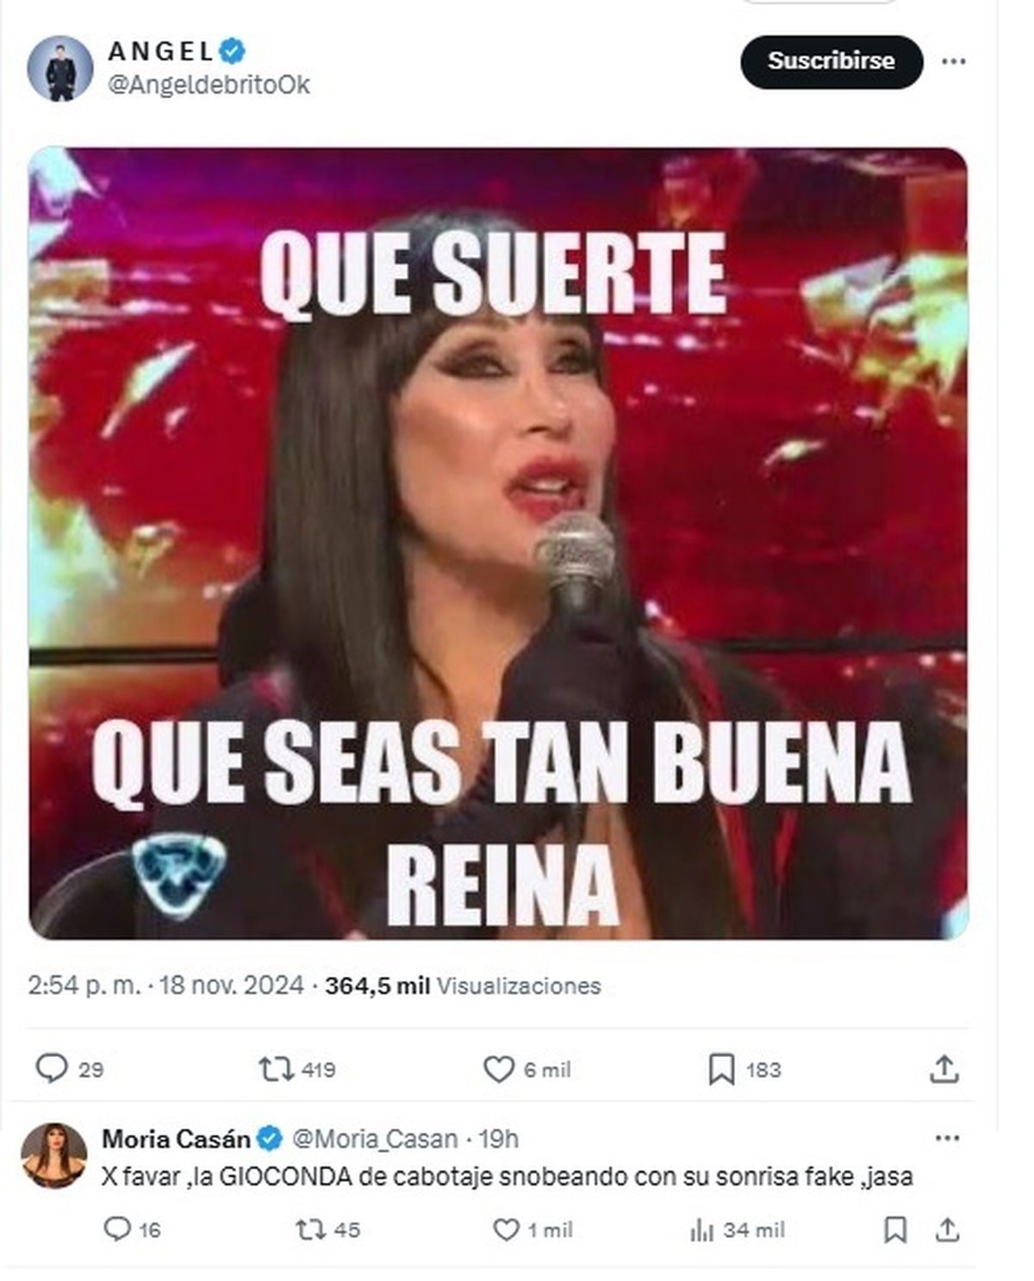Screen dimensions: 1034x1281
Task: Open the 18 nov. 2024 timestamp link
Action: click(232, 986)
